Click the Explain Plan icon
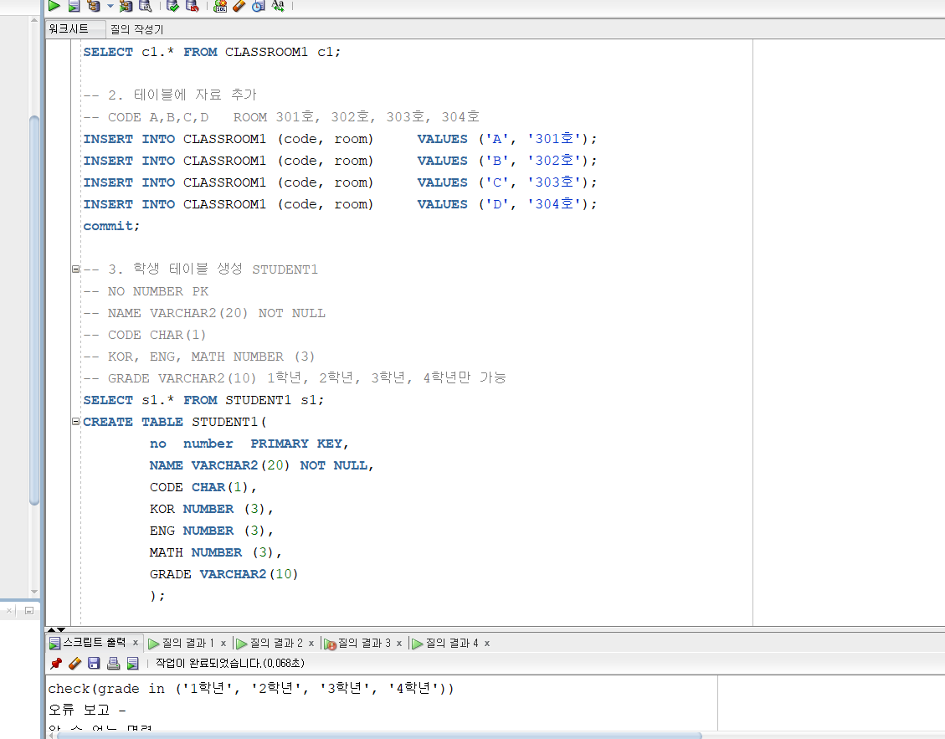This screenshot has width=945, height=739. (94, 6)
